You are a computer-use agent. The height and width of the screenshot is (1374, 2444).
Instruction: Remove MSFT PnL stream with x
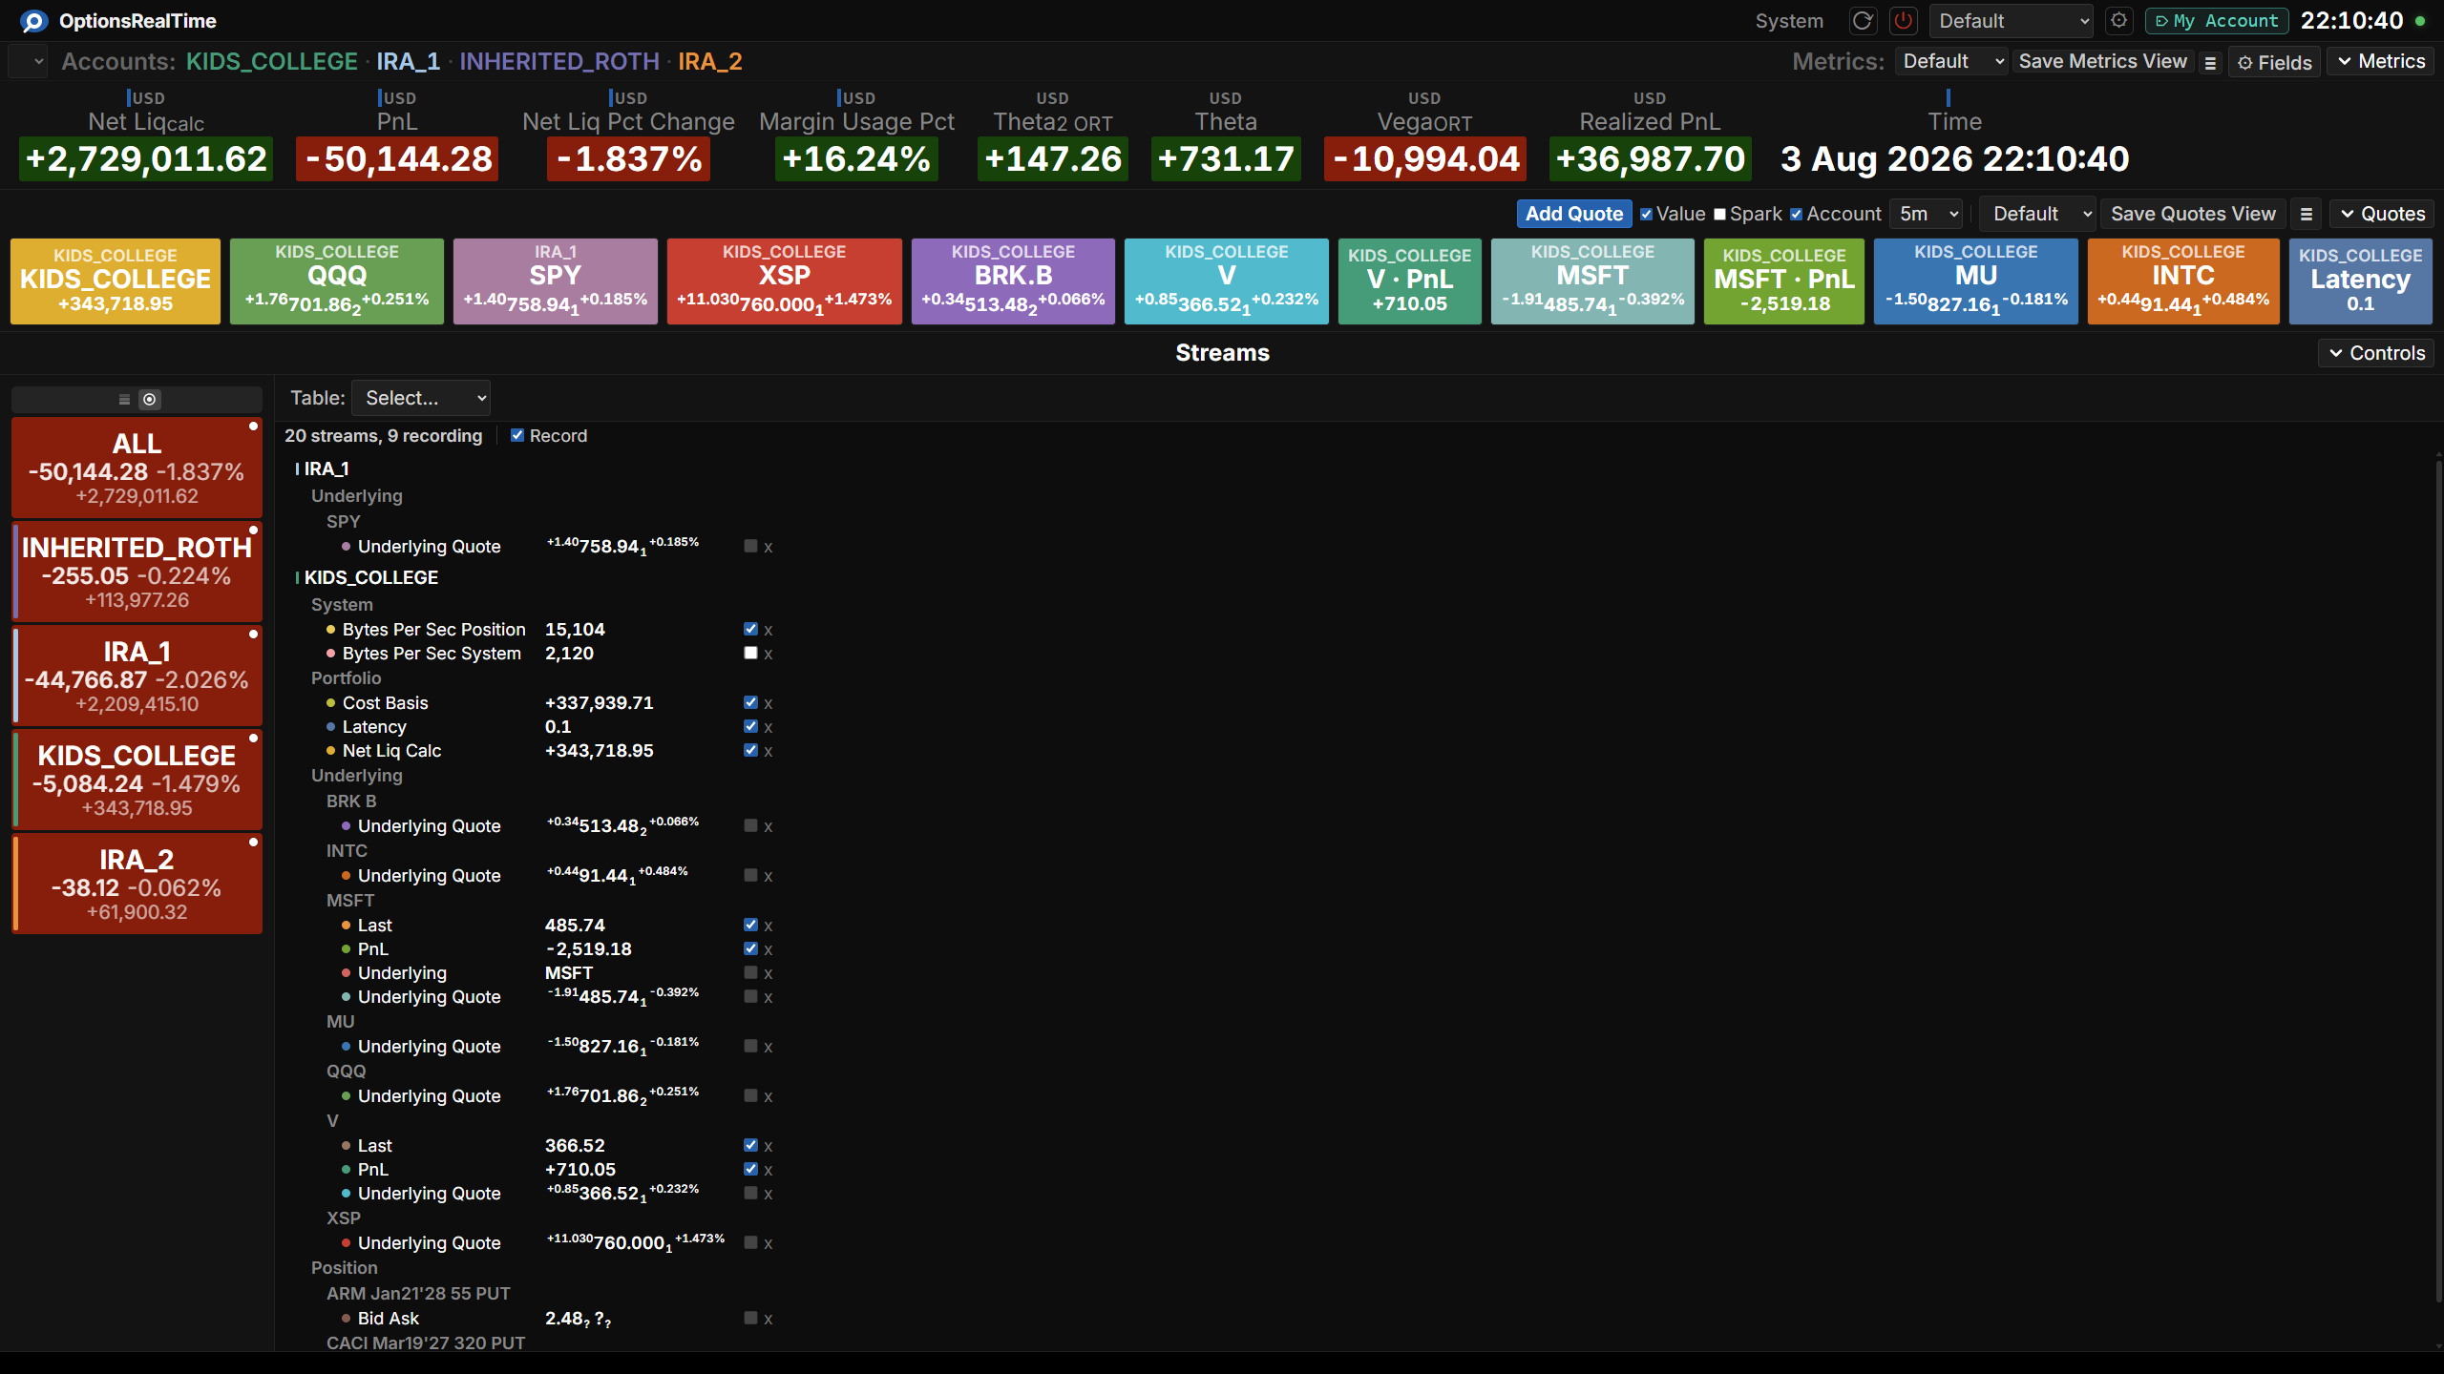(x=769, y=950)
